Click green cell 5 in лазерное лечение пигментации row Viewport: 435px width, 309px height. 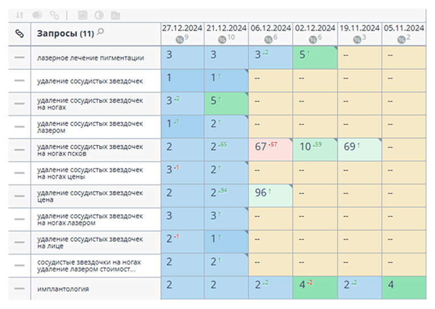coord(315,57)
